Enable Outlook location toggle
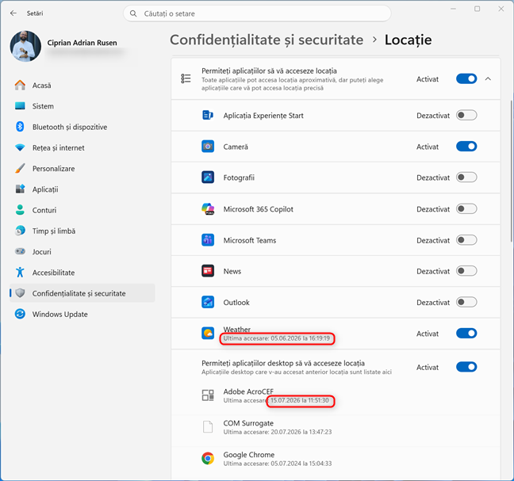The width and height of the screenshot is (514, 481). 466,302
